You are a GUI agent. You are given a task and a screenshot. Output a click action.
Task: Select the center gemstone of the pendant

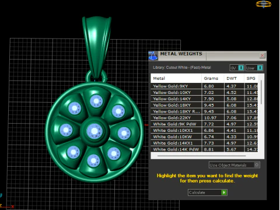pos(94,131)
